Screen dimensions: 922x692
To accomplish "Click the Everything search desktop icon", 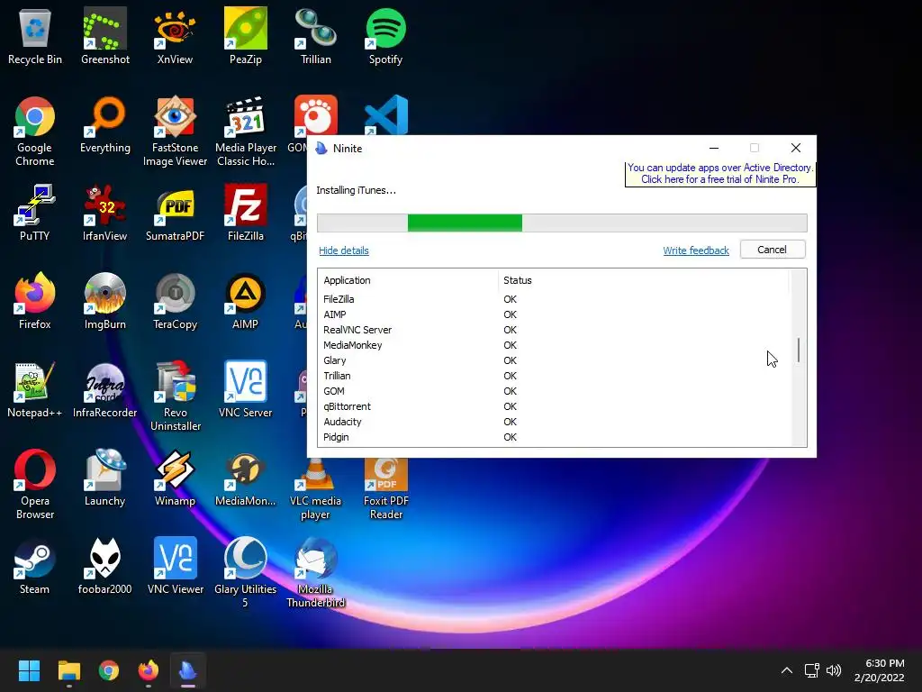I will pyautogui.click(x=105, y=125).
